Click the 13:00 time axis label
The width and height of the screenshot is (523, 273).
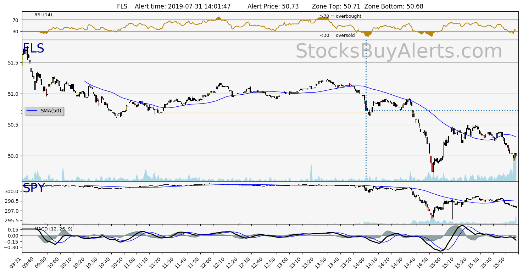(284, 262)
